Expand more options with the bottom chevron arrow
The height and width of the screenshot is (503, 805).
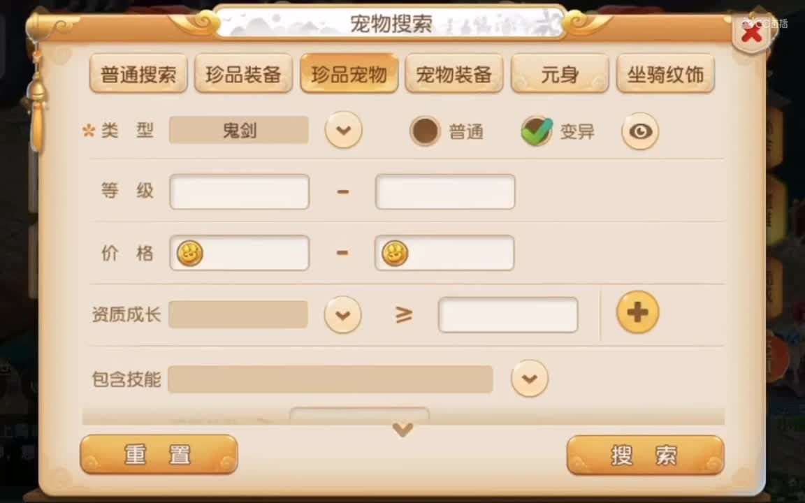click(x=403, y=429)
